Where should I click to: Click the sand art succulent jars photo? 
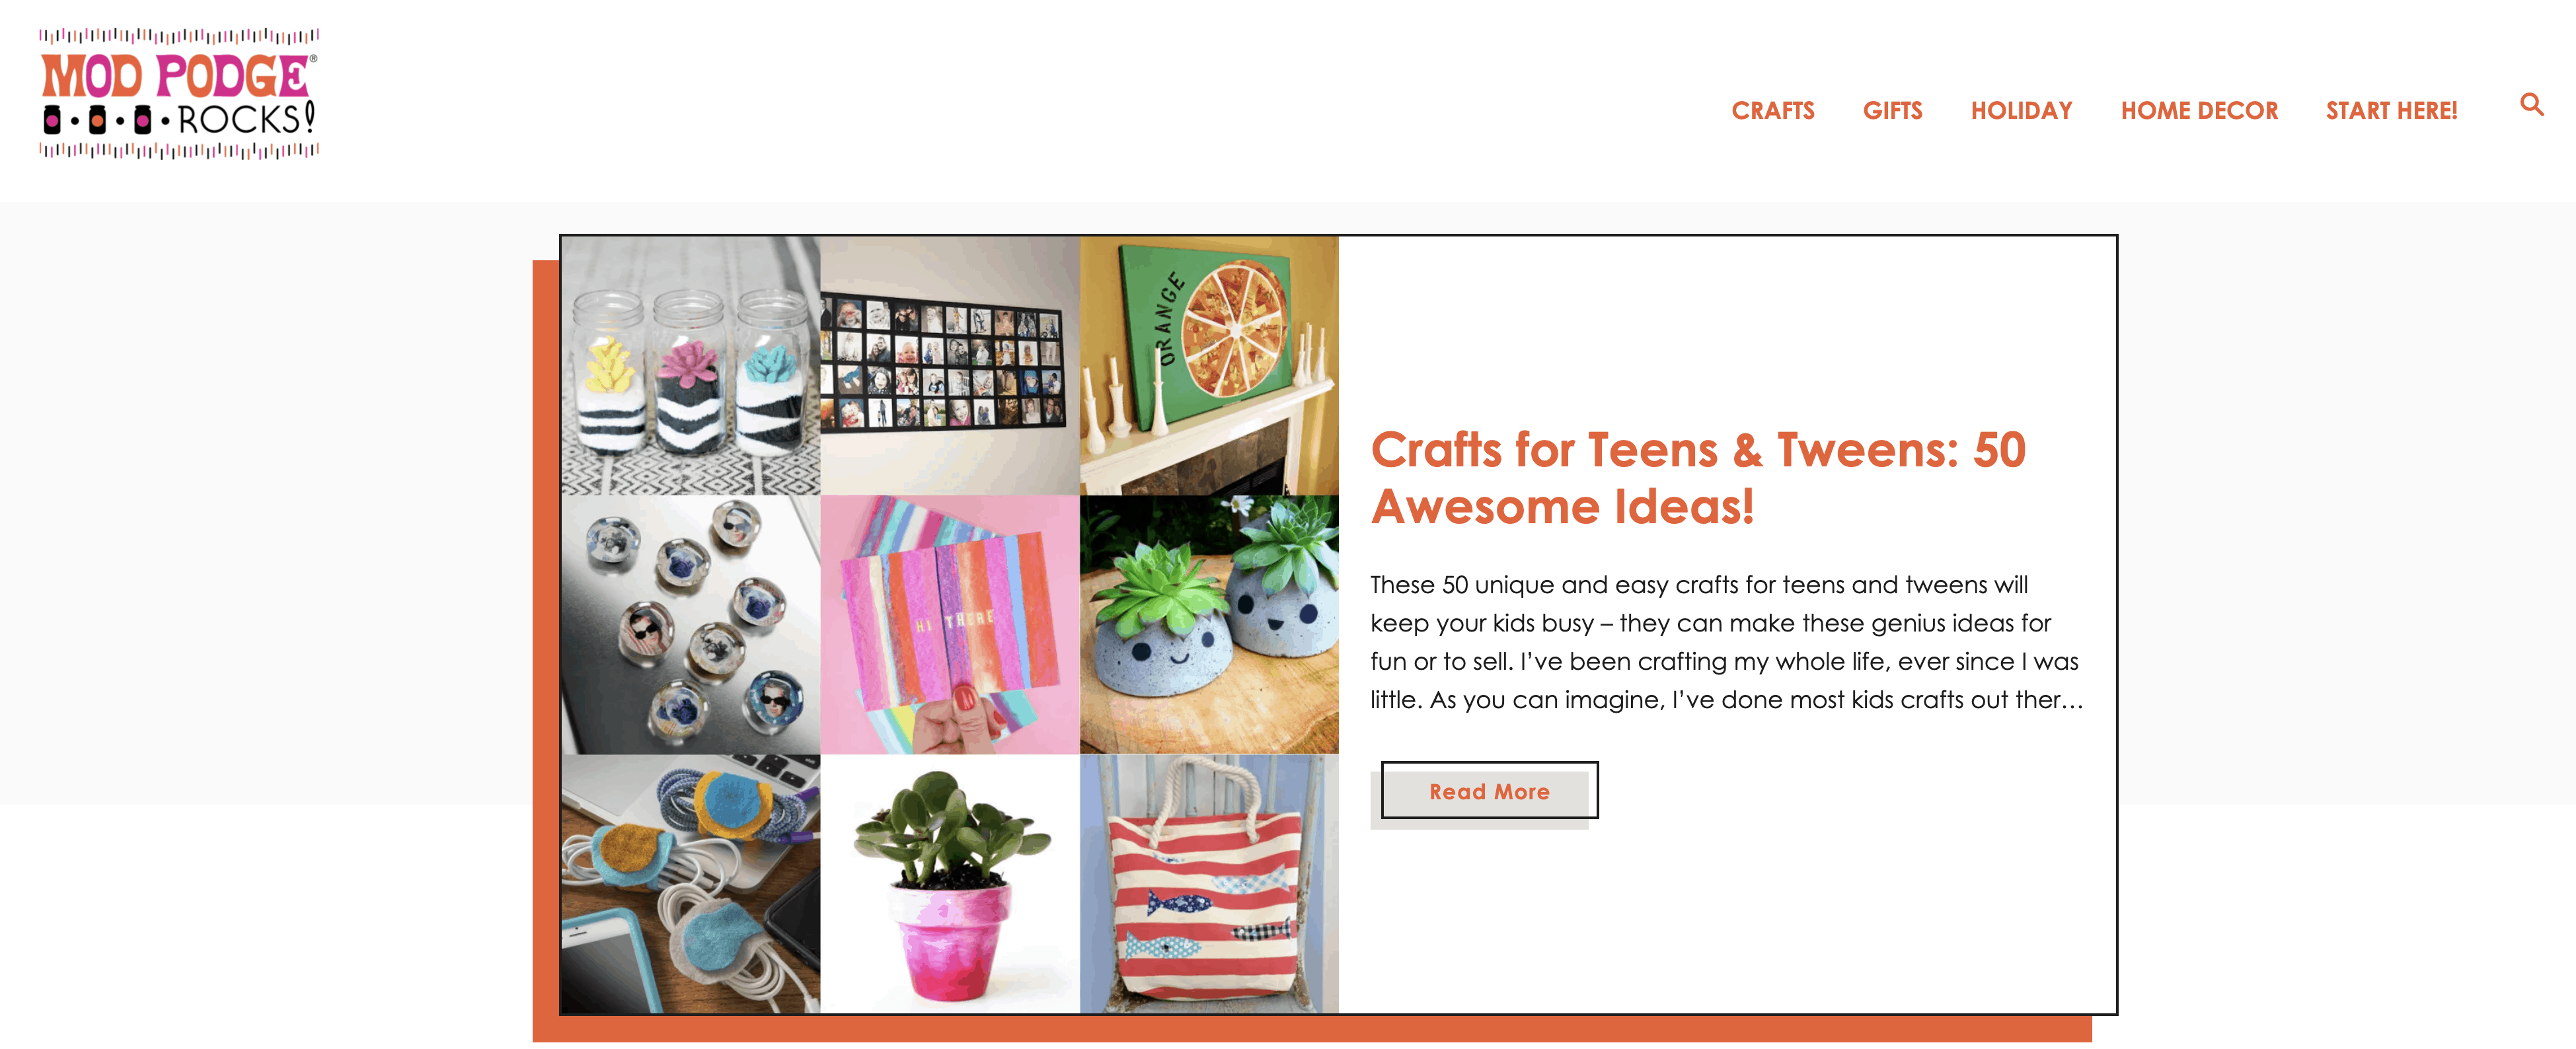coord(691,366)
